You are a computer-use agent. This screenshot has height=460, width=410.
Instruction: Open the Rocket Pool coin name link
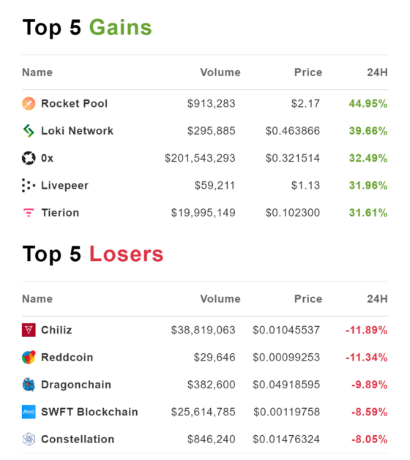point(74,104)
